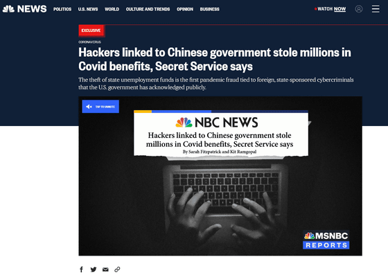The height and width of the screenshot is (277, 388).
Task: Play the article video thumbnail
Action: (220, 176)
